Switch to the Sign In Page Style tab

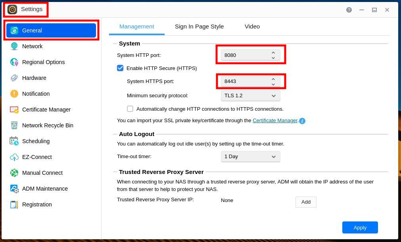199,26
